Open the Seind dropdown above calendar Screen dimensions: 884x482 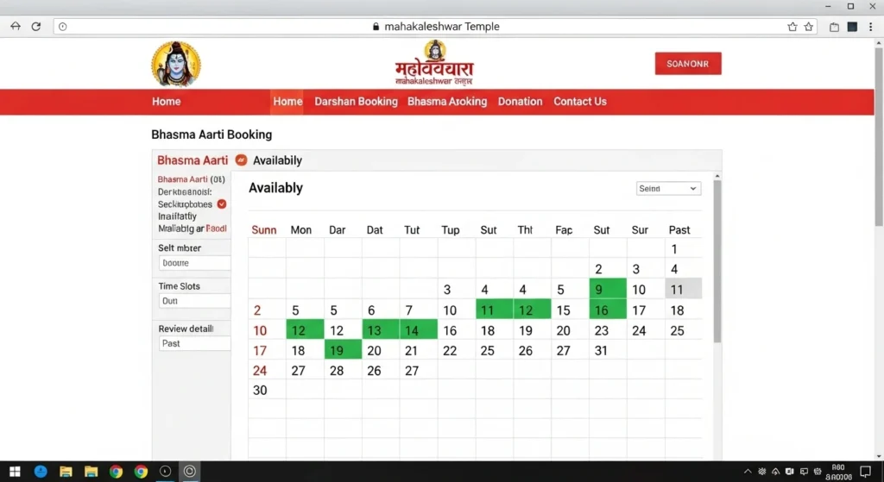668,188
